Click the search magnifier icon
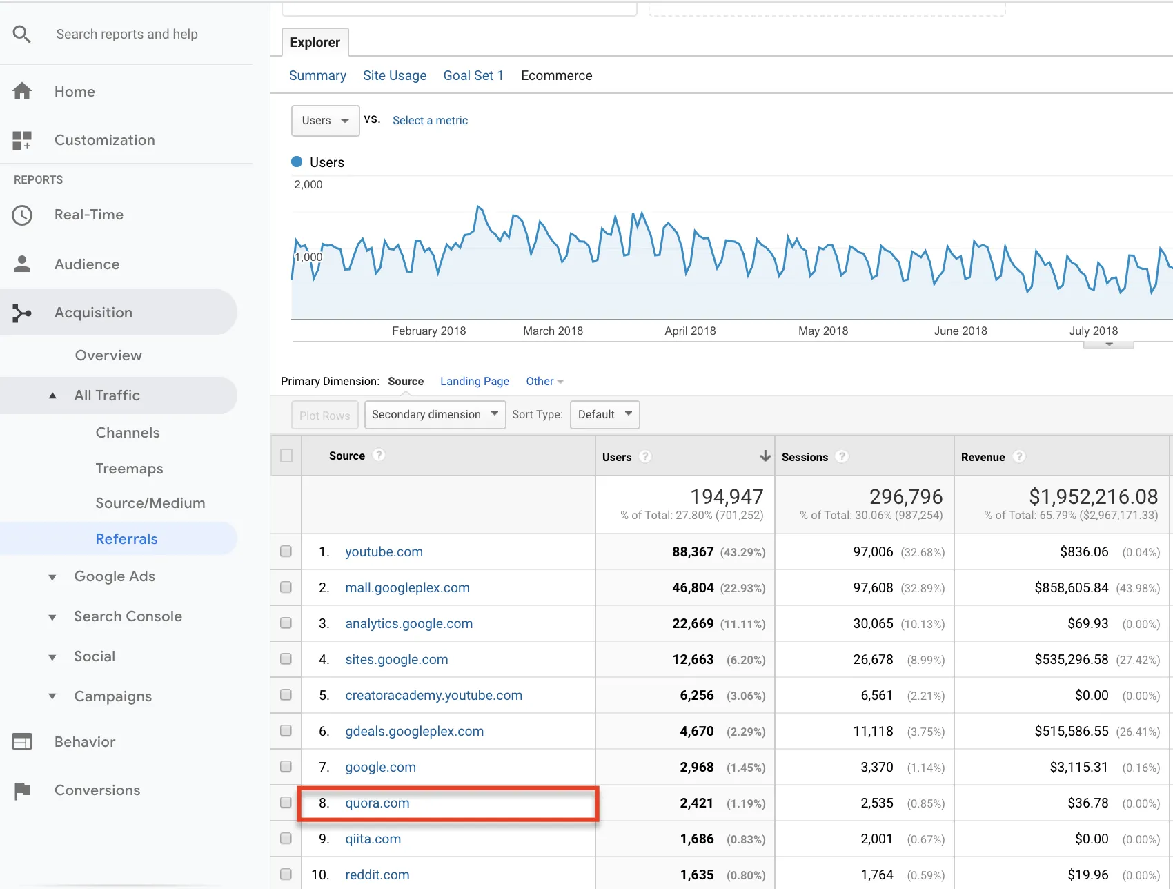This screenshot has width=1173, height=889. point(22,34)
